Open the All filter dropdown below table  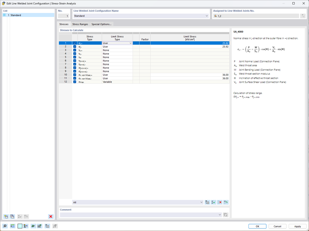(201, 202)
